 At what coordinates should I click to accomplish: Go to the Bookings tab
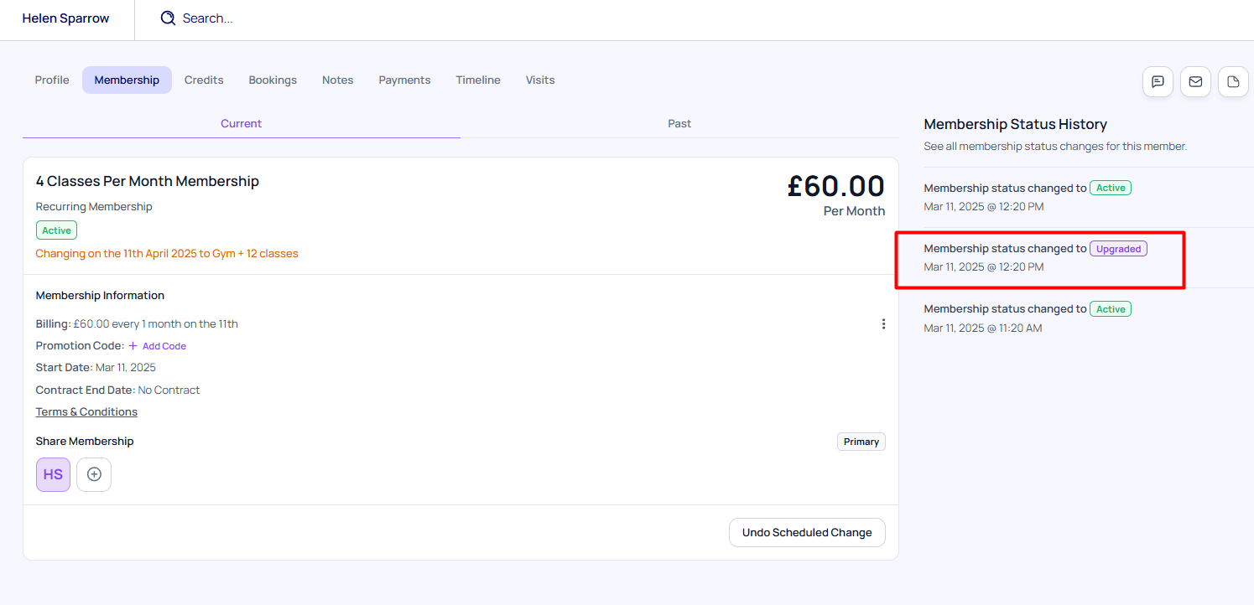tap(273, 80)
